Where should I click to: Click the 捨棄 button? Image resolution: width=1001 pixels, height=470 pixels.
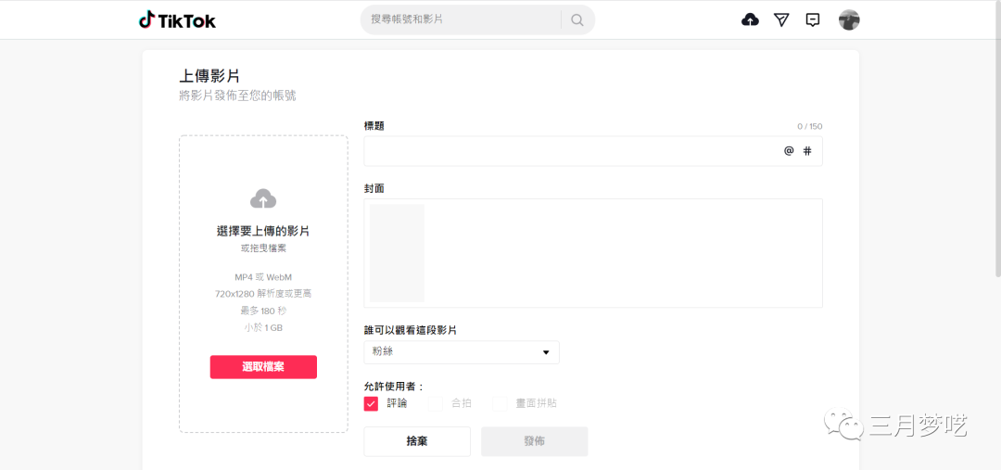[417, 441]
